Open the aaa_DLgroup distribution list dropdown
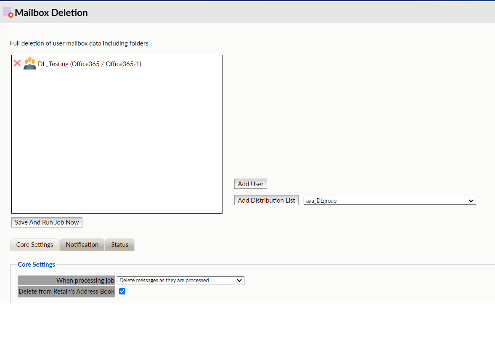Screen dimensions: 495x337 (x=389, y=201)
